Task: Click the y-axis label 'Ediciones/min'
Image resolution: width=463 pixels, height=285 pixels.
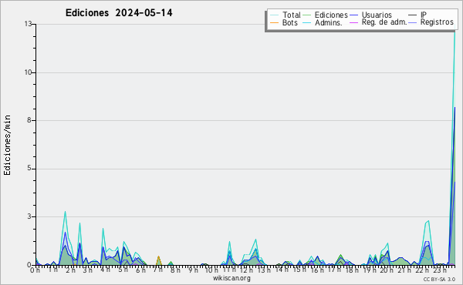Action: (x=7, y=145)
